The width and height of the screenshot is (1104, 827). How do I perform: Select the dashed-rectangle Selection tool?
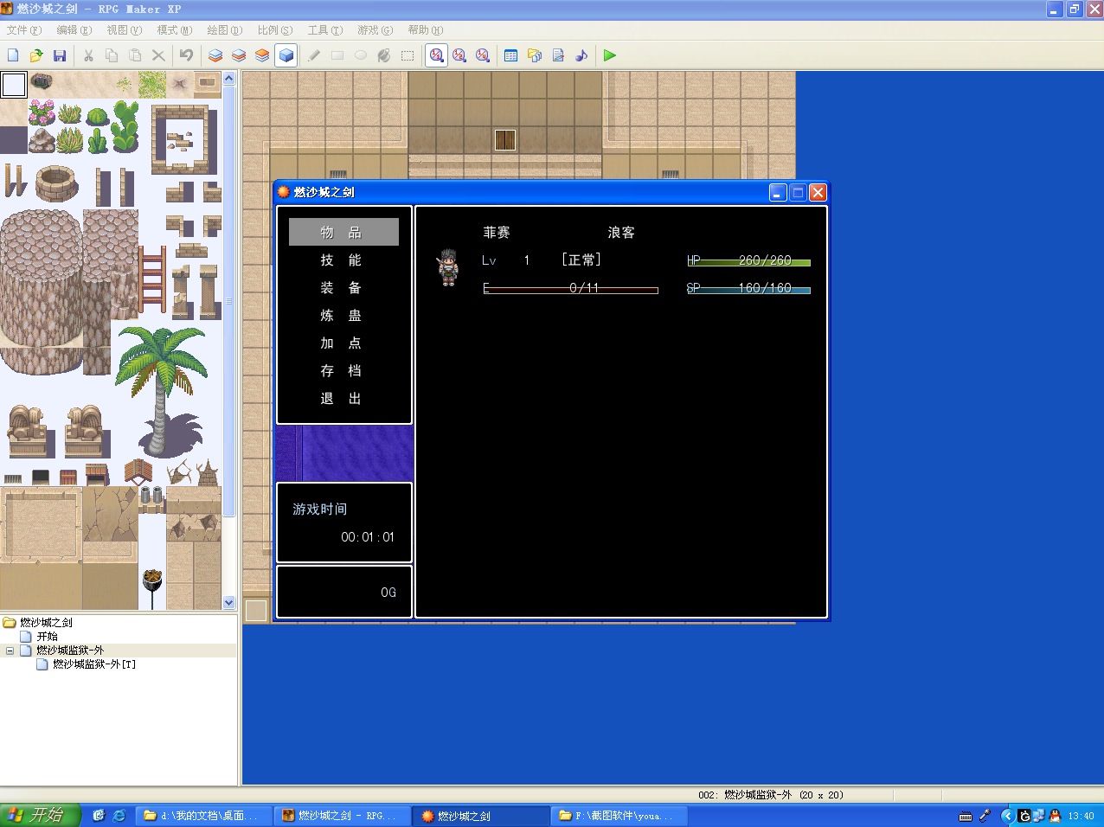[x=408, y=55]
